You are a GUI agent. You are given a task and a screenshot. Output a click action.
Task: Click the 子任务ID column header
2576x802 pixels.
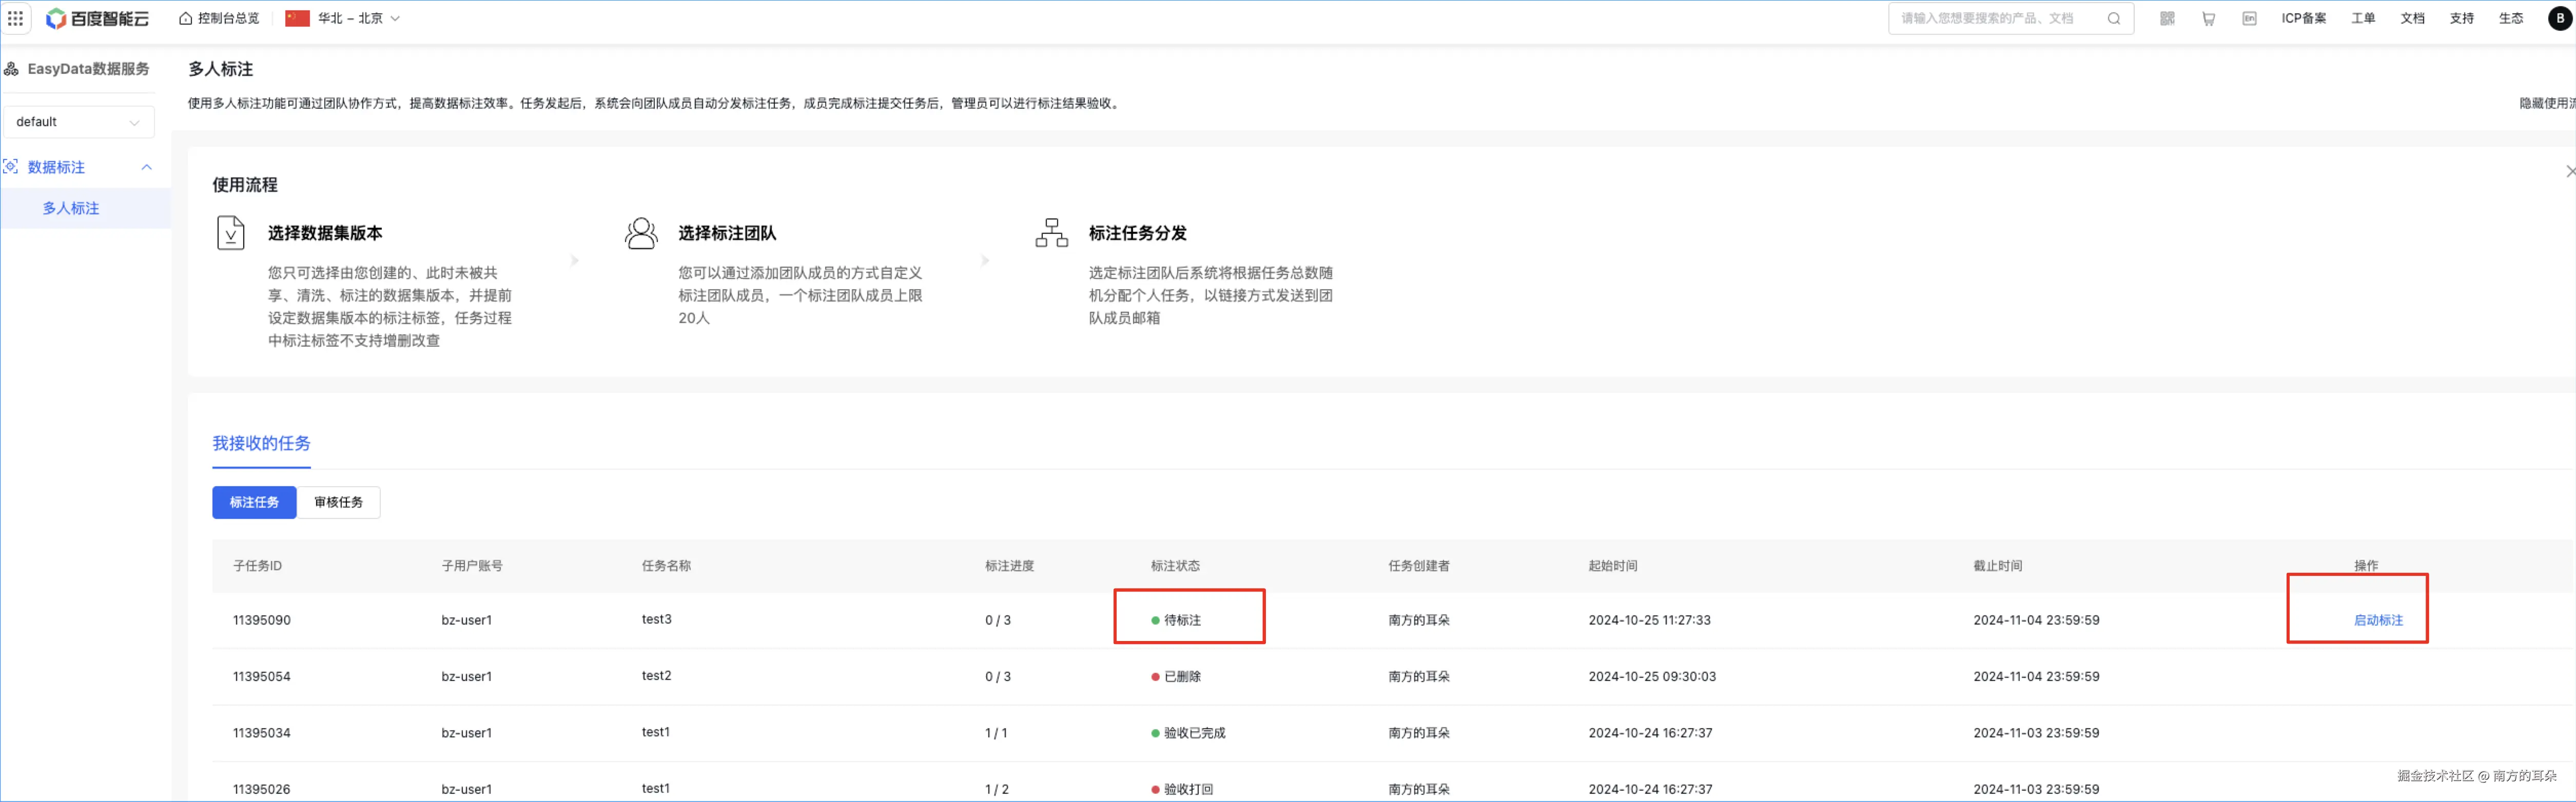click(257, 566)
